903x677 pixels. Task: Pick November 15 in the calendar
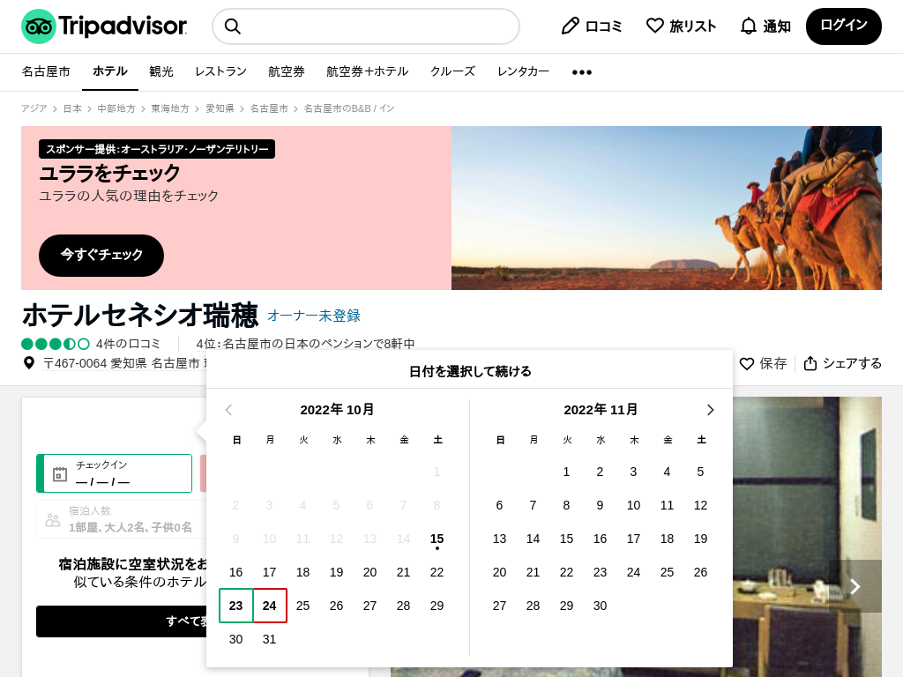(566, 539)
